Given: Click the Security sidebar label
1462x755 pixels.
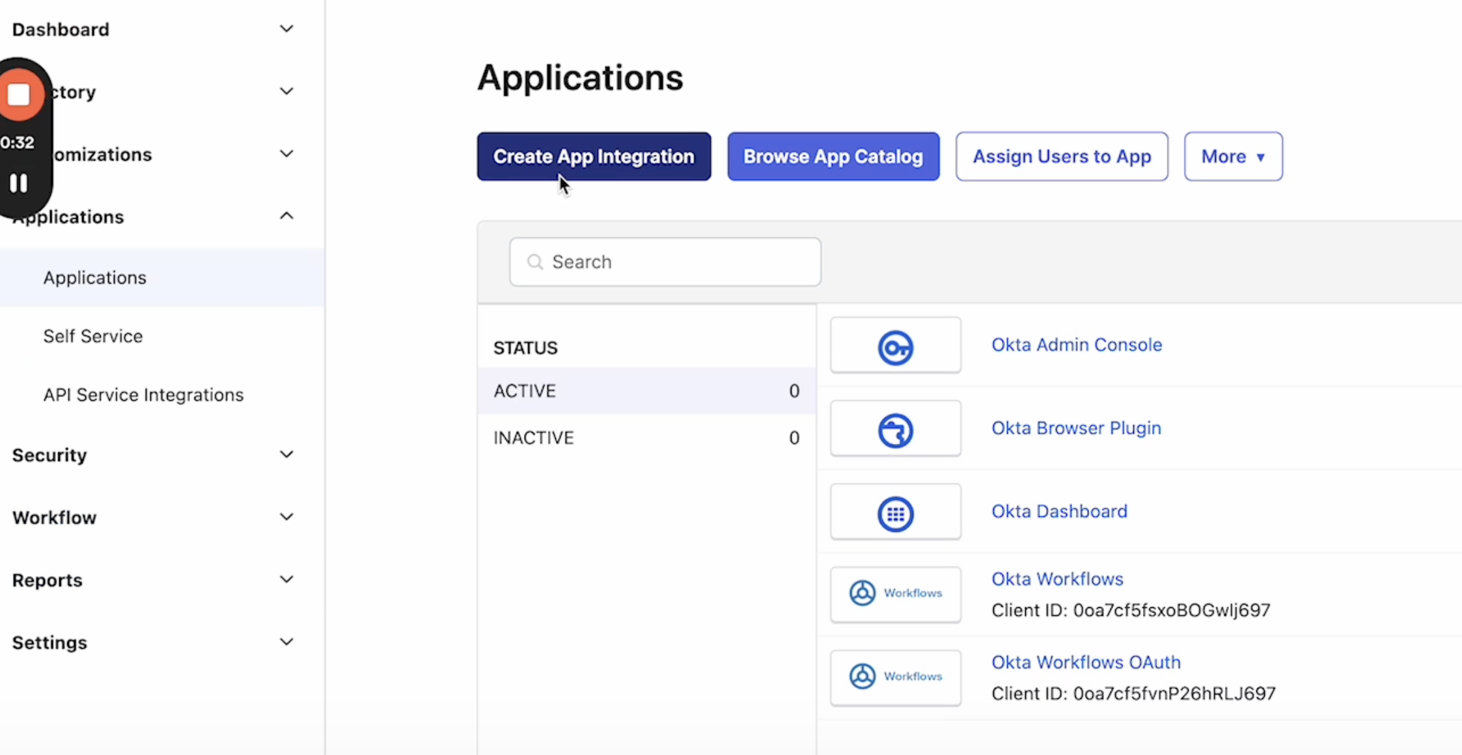Looking at the screenshot, I should coord(49,455).
